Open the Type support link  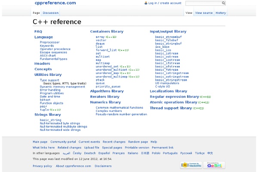(x=49, y=80)
